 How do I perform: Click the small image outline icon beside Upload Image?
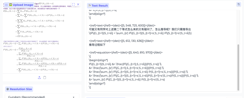(6, 5)
